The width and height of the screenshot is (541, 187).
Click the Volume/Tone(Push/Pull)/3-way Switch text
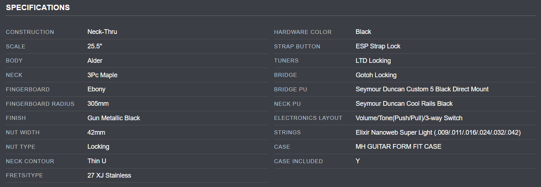[409, 118]
